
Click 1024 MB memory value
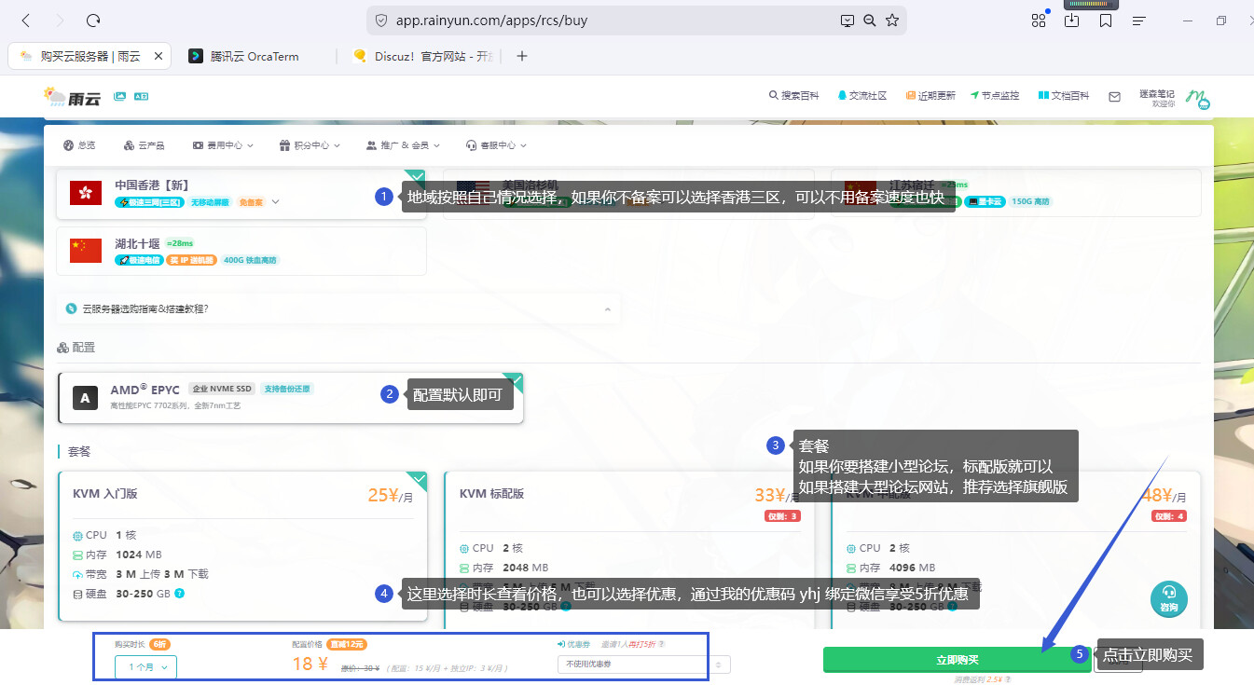tap(139, 555)
